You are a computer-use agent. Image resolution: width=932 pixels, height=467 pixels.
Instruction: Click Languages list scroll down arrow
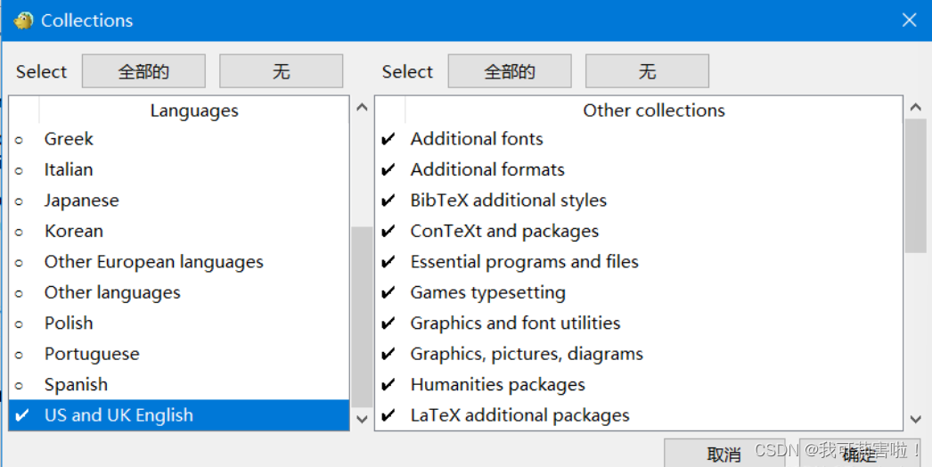point(362,420)
